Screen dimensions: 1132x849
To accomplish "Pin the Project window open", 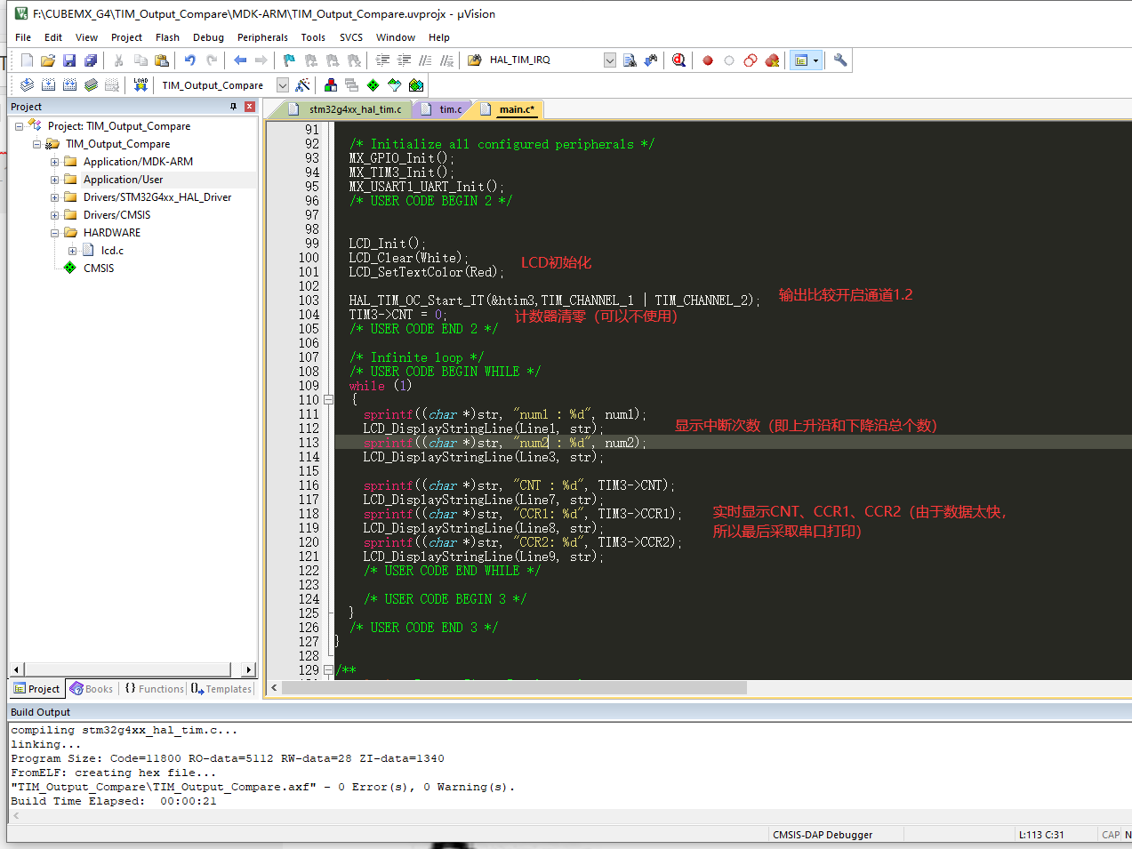I will pyautogui.click(x=233, y=107).
